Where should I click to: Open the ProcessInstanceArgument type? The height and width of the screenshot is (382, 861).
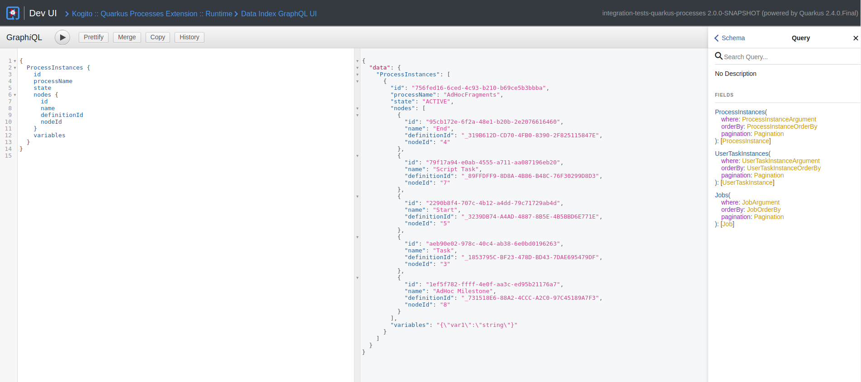(x=779, y=119)
